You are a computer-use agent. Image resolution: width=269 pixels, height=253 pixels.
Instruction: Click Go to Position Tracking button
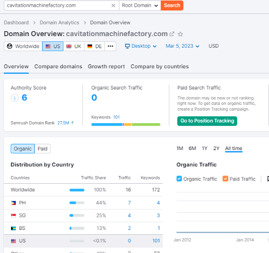pyautogui.click(x=207, y=121)
